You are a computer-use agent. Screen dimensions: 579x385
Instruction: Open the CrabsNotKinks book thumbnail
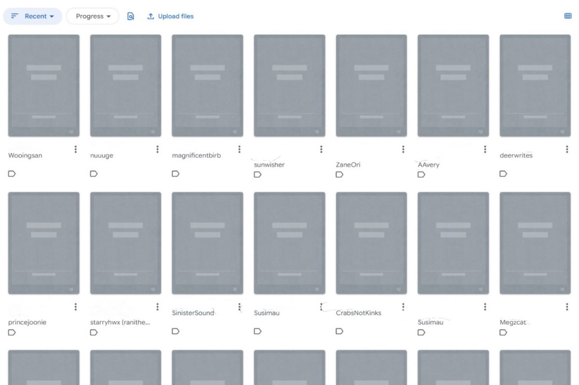(x=372, y=243)
